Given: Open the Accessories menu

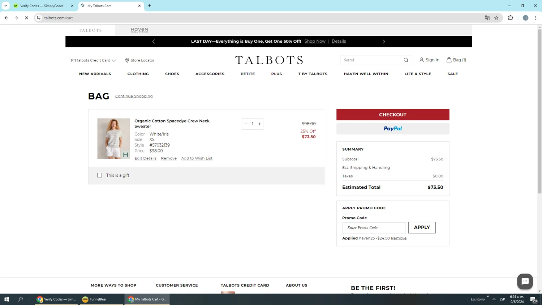Looking at the screenshot, I should (x=210, y=74).
